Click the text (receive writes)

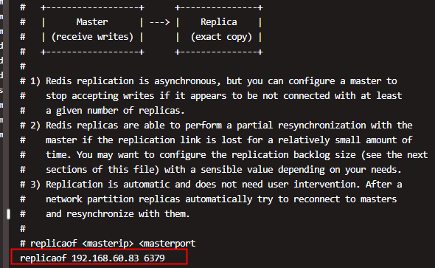pos(92,37)
